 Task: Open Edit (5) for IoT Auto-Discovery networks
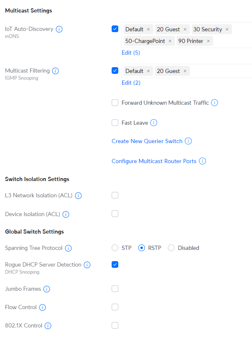[x=131, y=53]
